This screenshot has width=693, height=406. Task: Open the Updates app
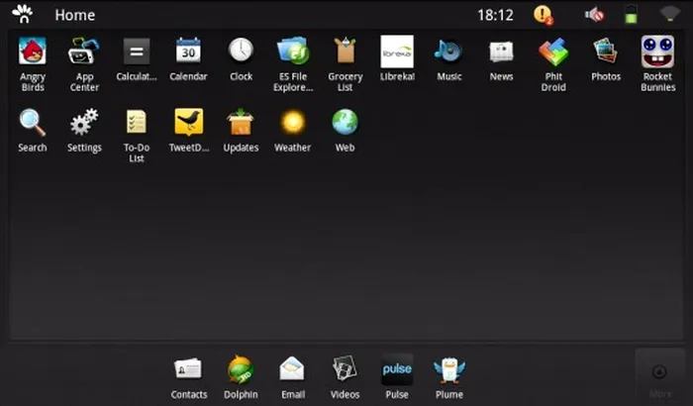pyautogui.click(x=241, y=122)
